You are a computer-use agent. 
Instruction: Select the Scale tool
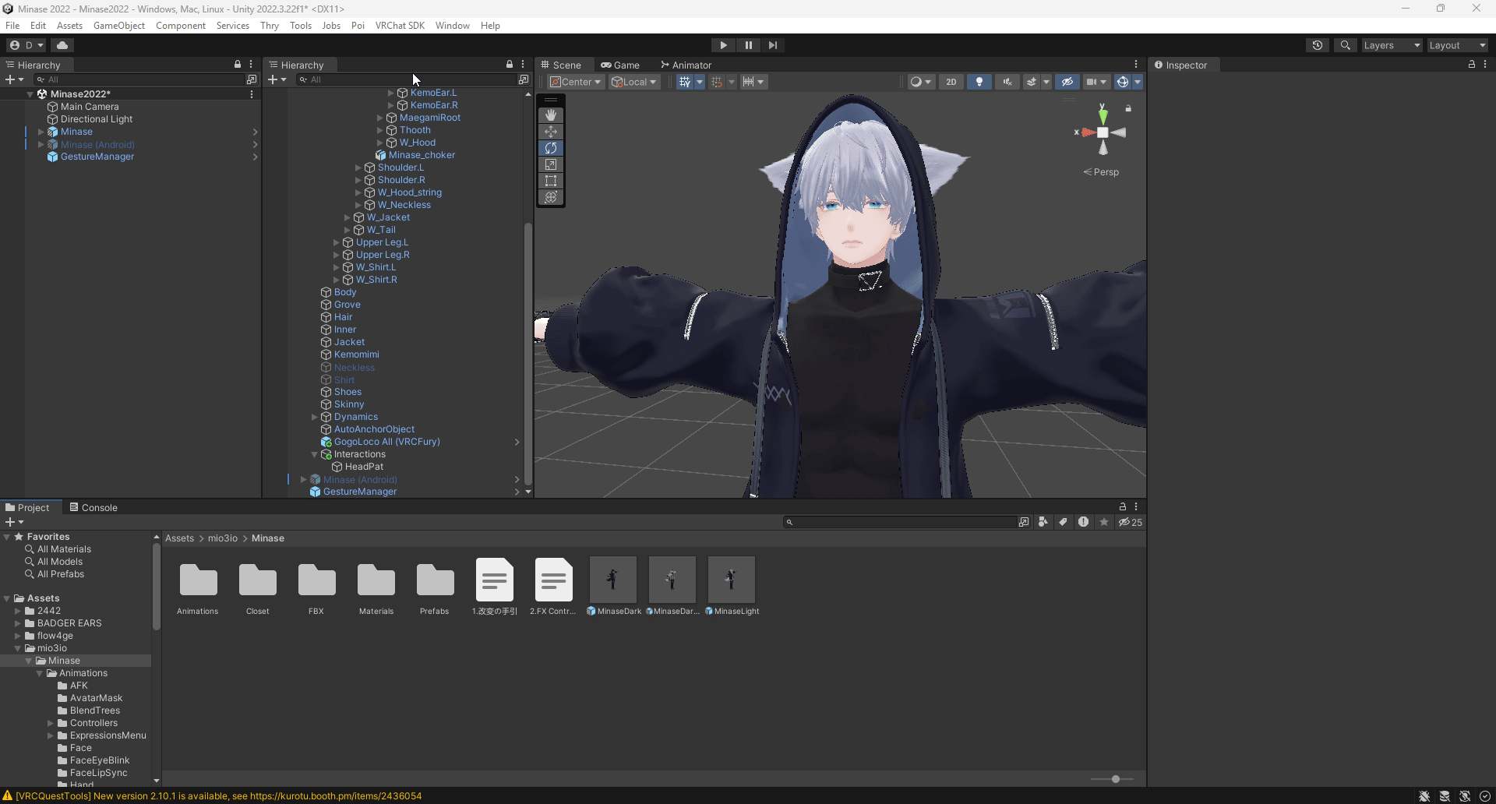click(551, 164)
